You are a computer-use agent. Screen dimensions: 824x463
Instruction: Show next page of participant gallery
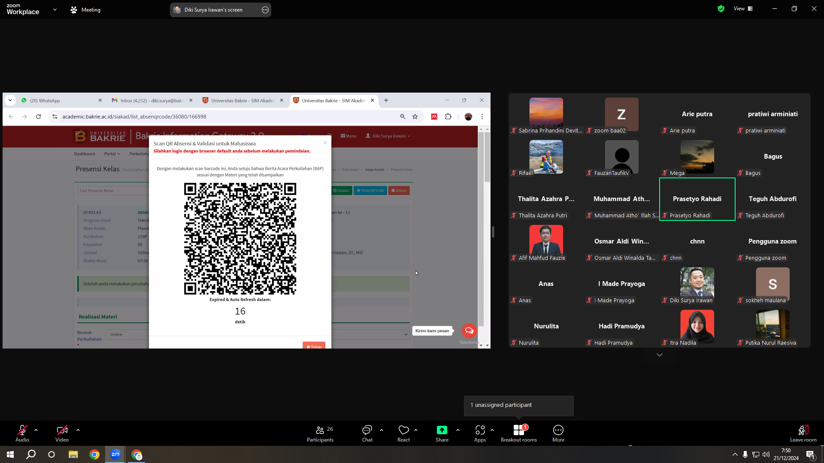660,355
